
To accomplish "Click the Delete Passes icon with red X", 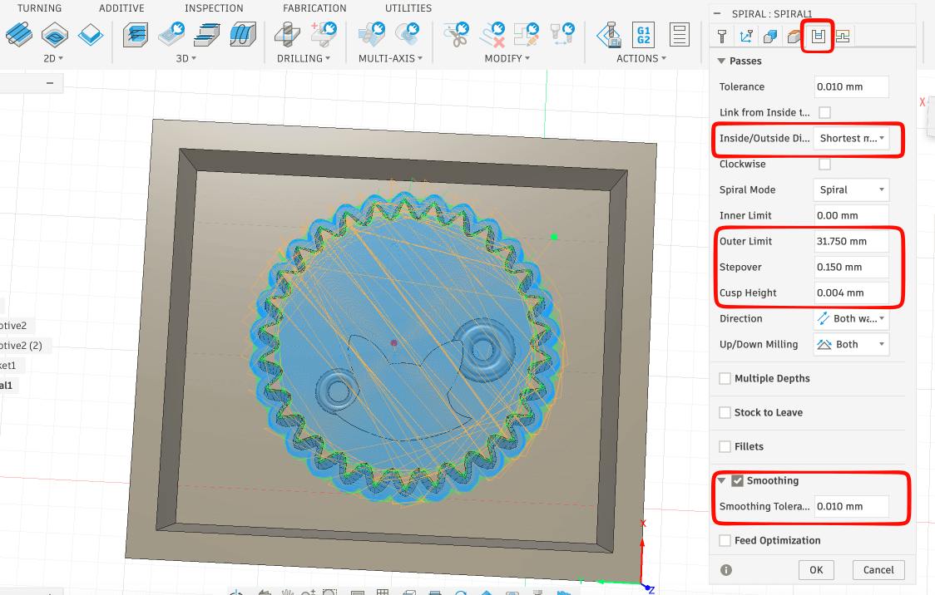I will click(x=492, y=35).
